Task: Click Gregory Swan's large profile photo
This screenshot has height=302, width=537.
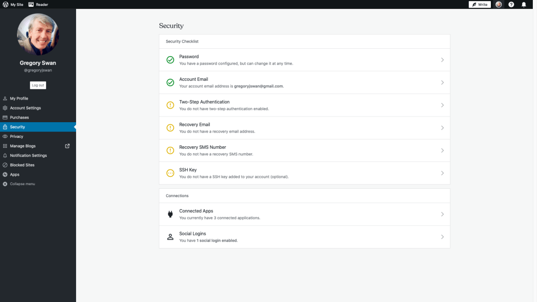Action: [38, 35]
